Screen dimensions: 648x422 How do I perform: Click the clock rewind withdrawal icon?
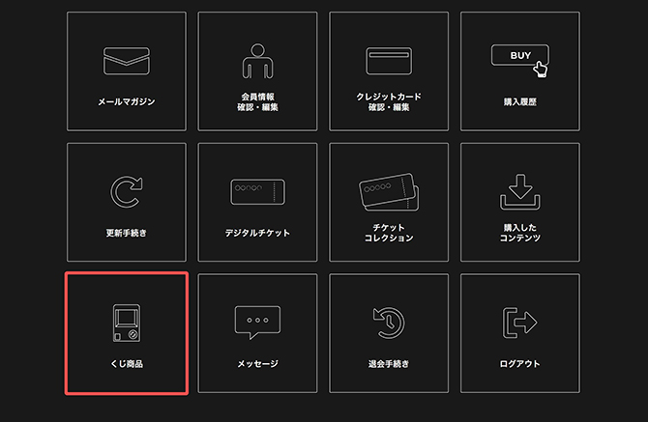click(x=389, y=323)
